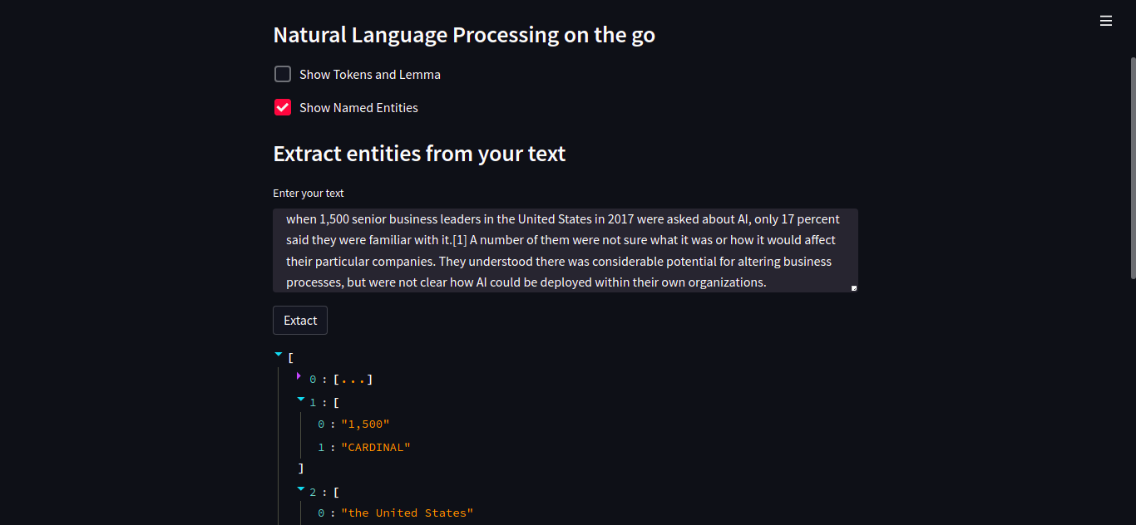
Task: Click the "Show Tokens and Lemma" label text
Action: pyautogui.click(x=369, y=74)
